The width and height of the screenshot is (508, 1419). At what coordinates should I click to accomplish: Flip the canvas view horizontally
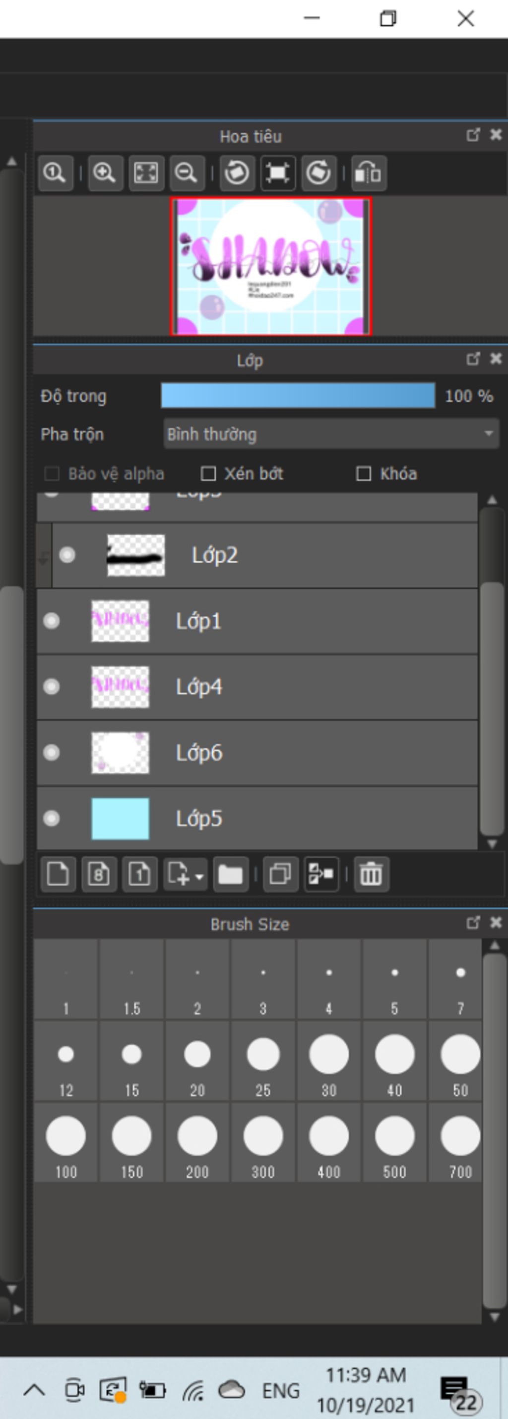click(x=368, y=173)
